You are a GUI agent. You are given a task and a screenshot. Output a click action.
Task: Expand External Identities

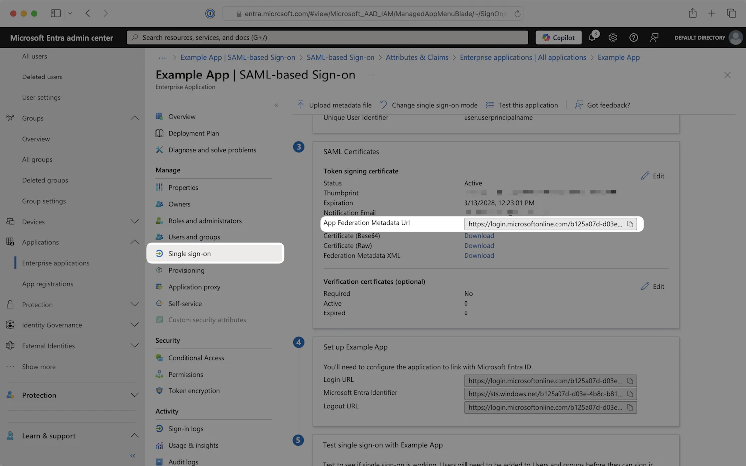pyautogui.click(x=134, y=346)
